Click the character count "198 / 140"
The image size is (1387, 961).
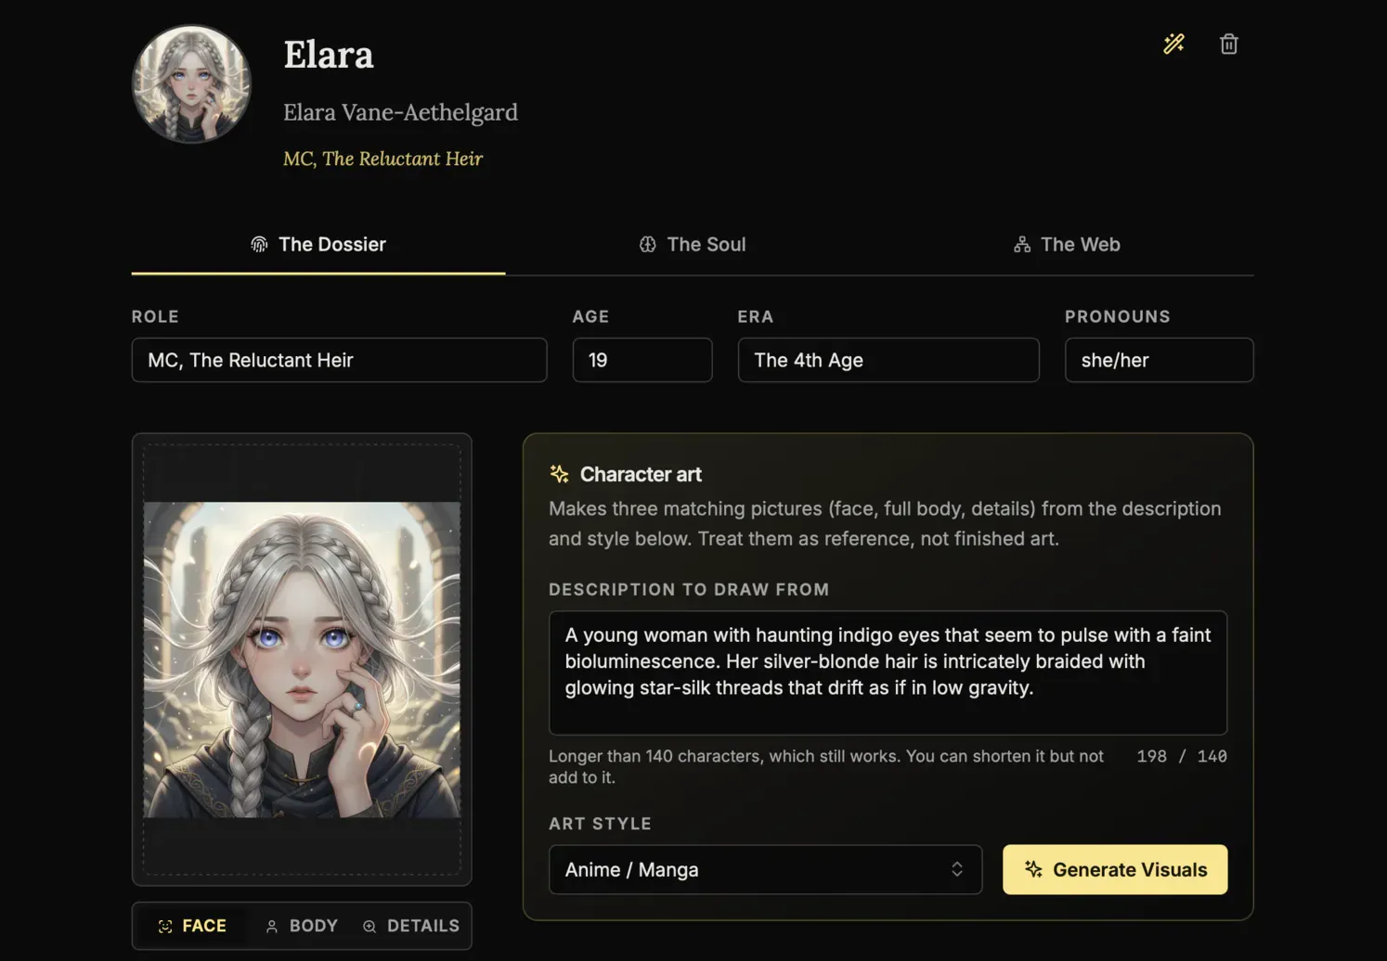(1181, 756)
